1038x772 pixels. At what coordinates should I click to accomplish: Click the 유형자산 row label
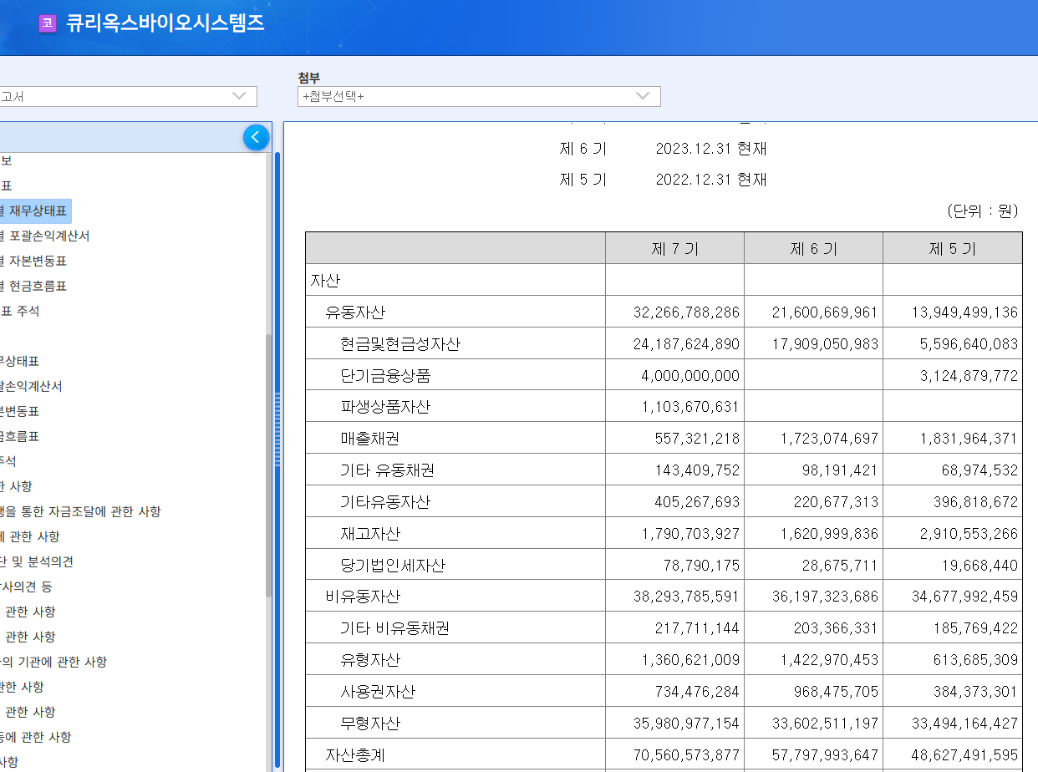coord(370,659)
